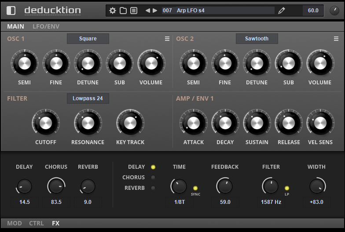
Task: Open the CTRL bottom tab
Action: [36, 223]
